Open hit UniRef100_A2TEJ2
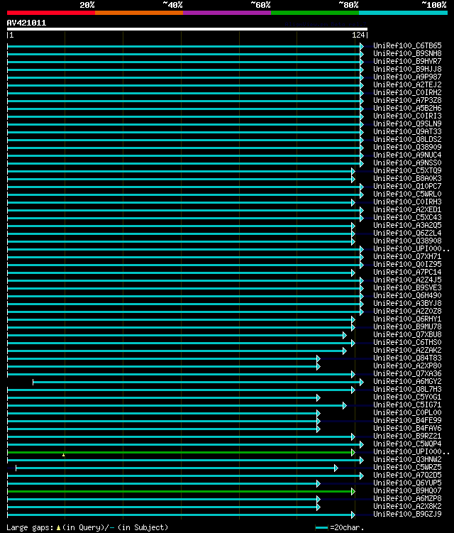The image size is (454, 533). 407,84
